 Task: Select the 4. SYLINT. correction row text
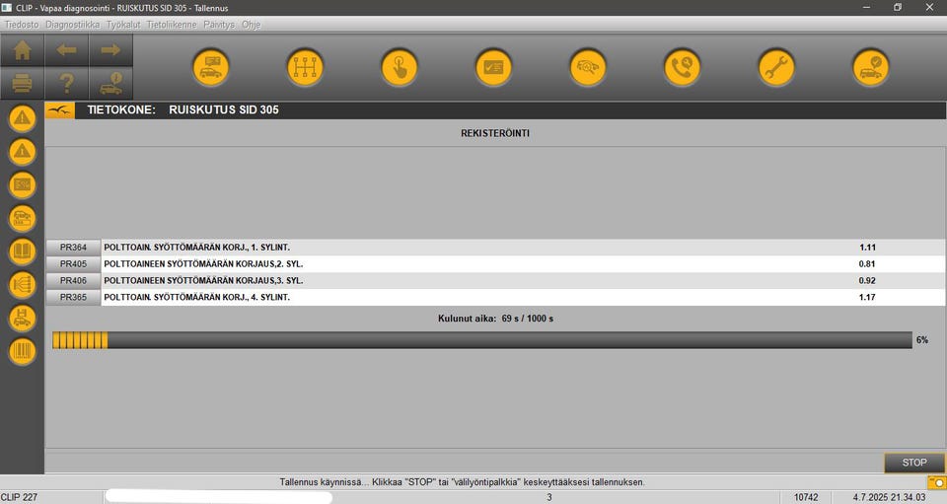(x=197, y=297)
